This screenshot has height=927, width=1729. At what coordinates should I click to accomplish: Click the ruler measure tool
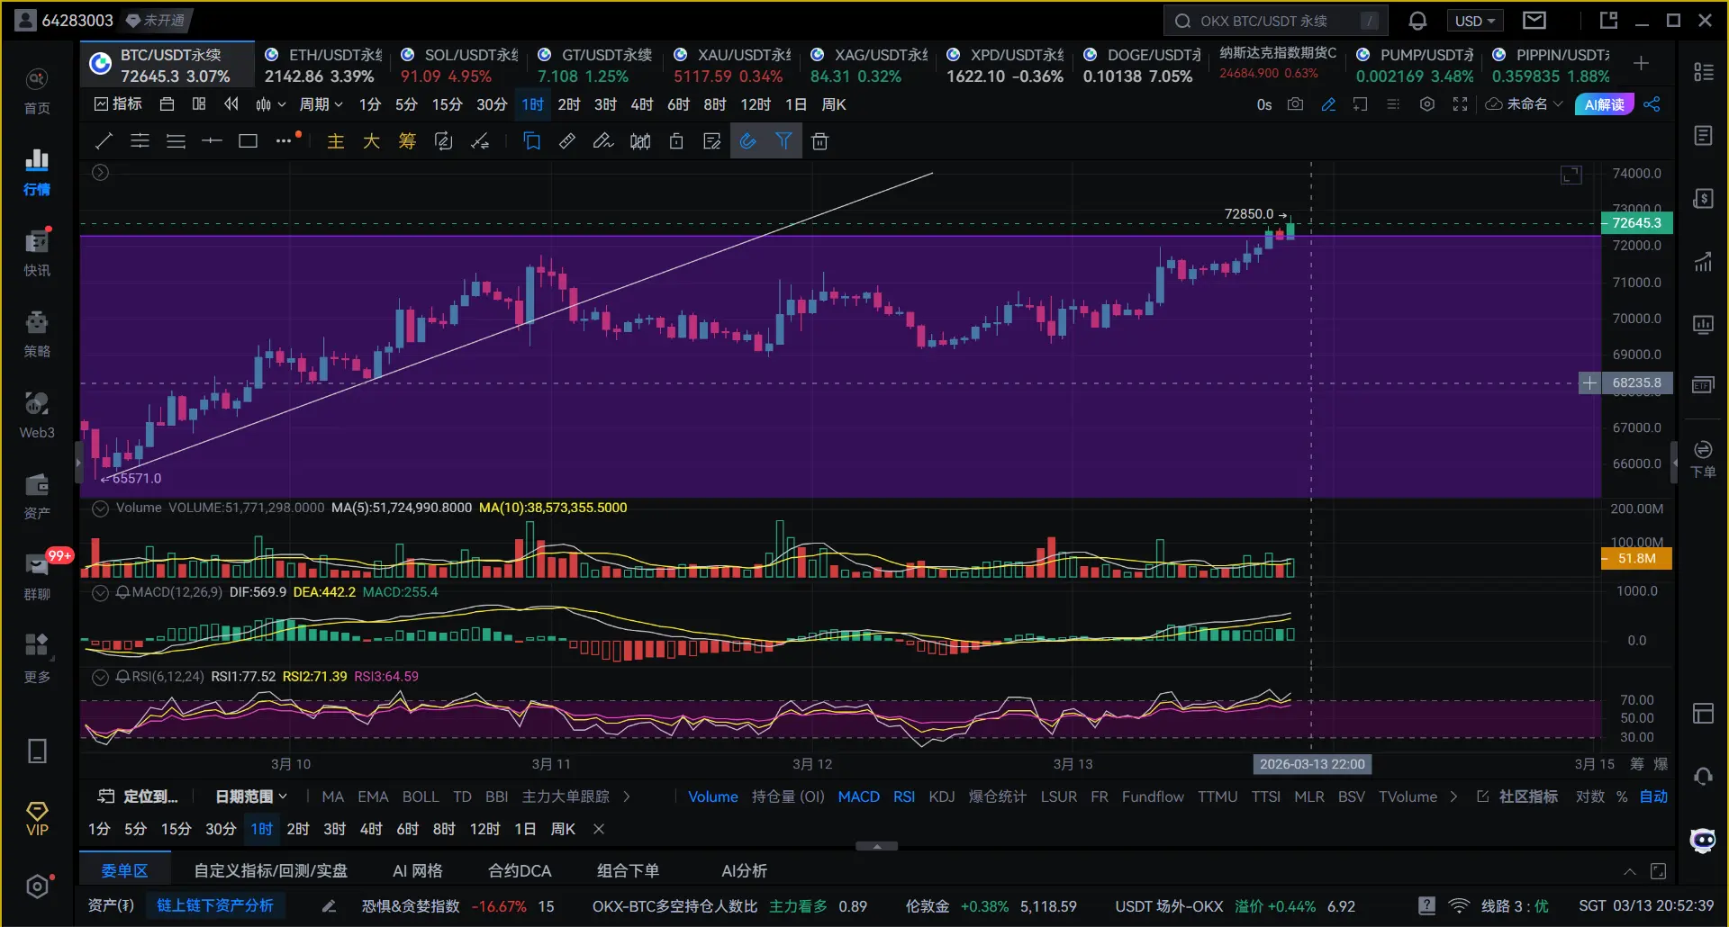[567, 141]
